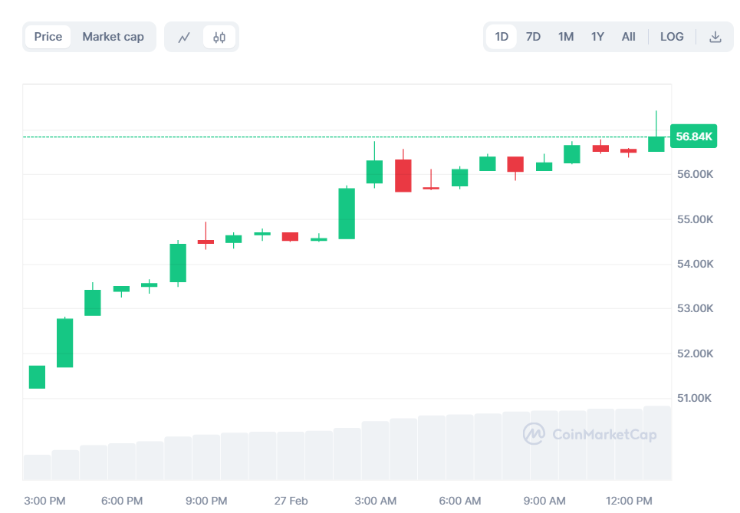Toggle to Market cap view
The height and width of the screenshot is (513, 740).
113,36
